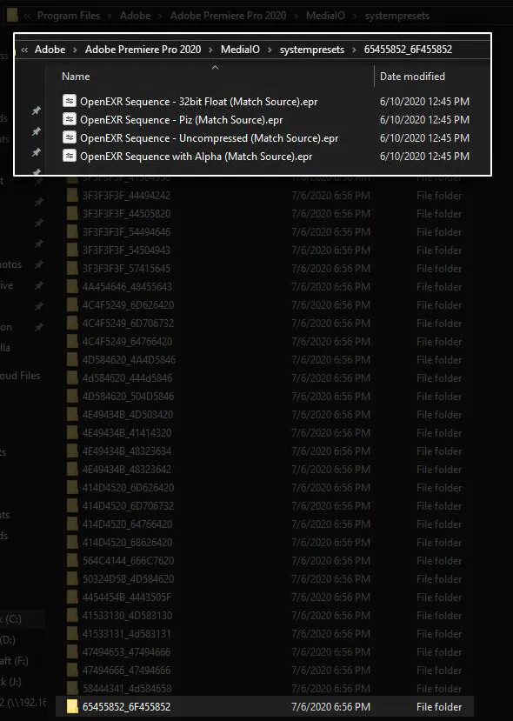Screen dimensions: 513x721
Task: Select the folder named 47494666_47494666
Action: click(x=126, y=670)
